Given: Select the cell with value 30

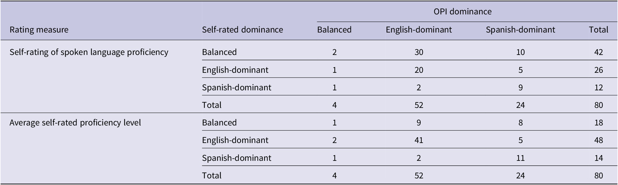Looking at the screenshot, I should point(419,52).
